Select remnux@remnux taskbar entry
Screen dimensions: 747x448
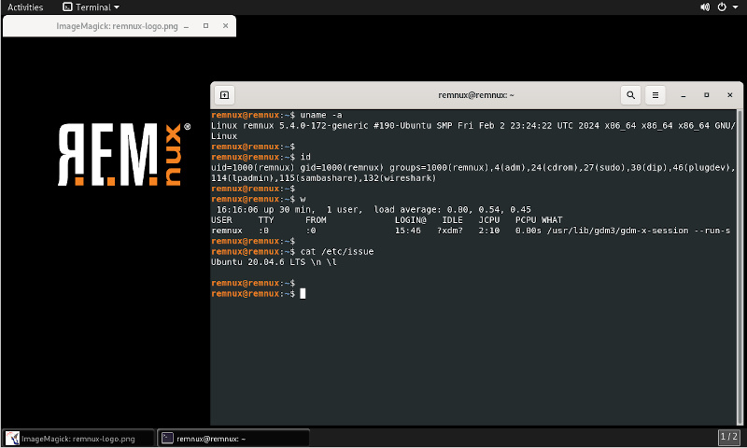[232, 438]
